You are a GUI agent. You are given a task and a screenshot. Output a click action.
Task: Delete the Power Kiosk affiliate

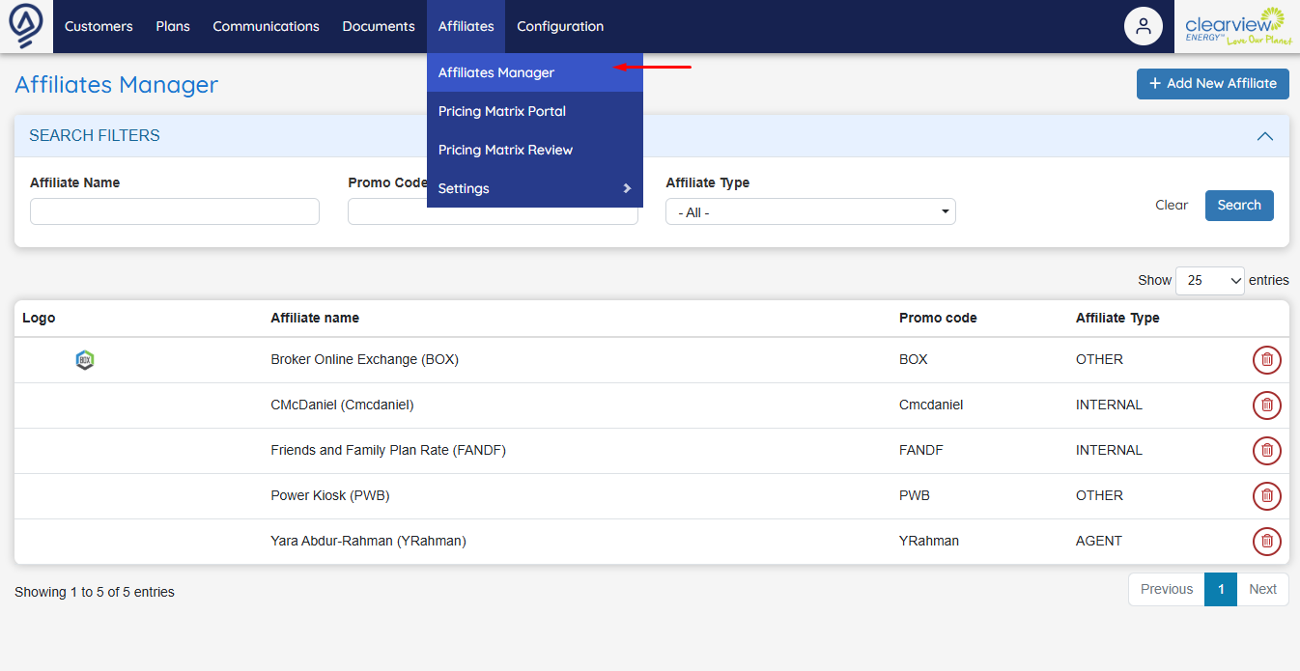click(1267, 496)
